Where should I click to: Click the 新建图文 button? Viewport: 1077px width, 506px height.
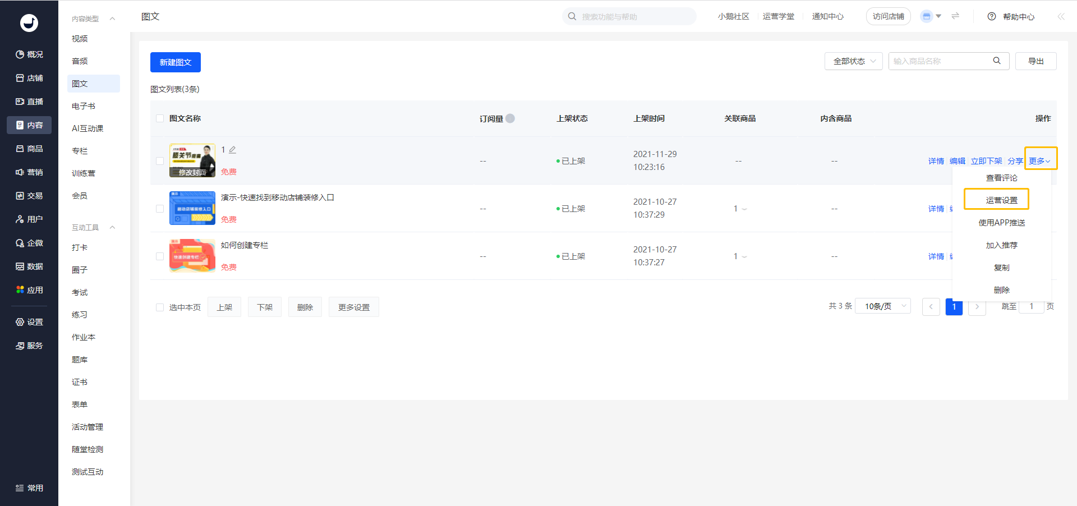coord(176,62)
